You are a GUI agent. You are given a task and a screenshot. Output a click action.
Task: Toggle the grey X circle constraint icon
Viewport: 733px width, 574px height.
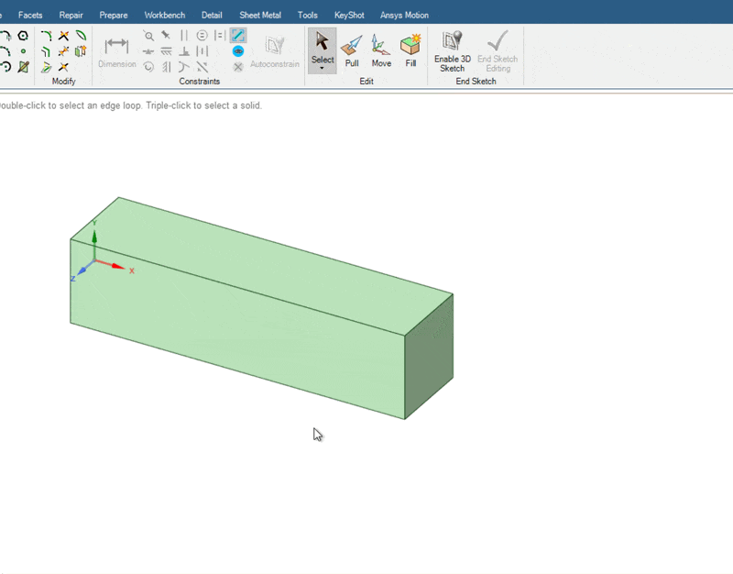pos(238,67)
